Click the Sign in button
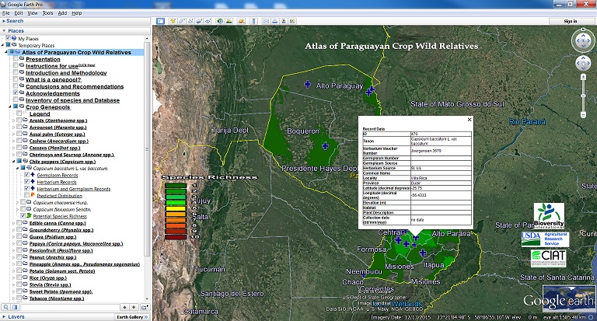597x321 pixels. pos(571,21)
